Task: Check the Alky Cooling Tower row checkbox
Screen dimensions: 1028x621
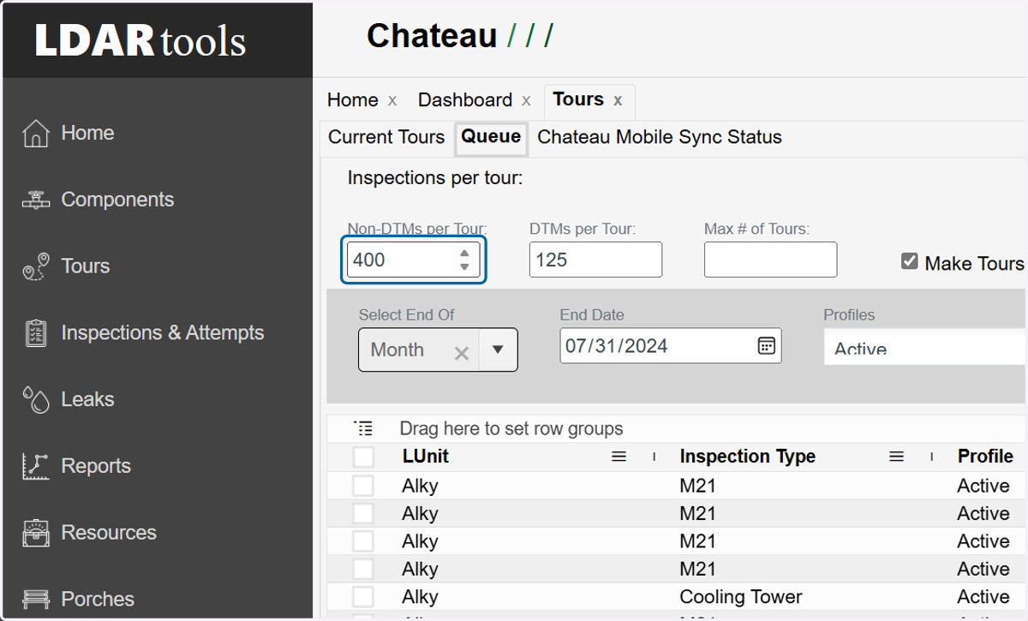Action: point(363,597)
